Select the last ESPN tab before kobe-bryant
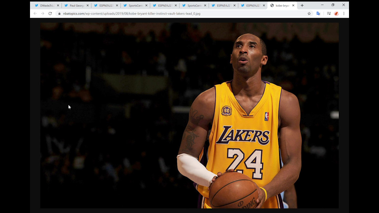This screenshot has width=379, height=213. pyautogui.click(x=253, y=6)
